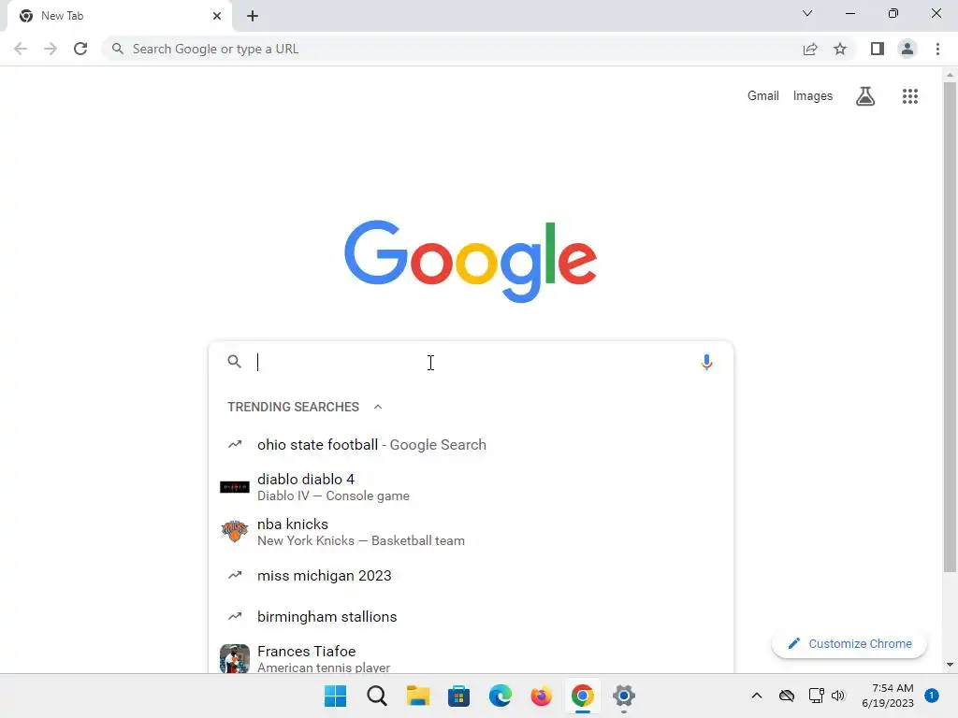Share this page via the share icon

click(810, 49)
